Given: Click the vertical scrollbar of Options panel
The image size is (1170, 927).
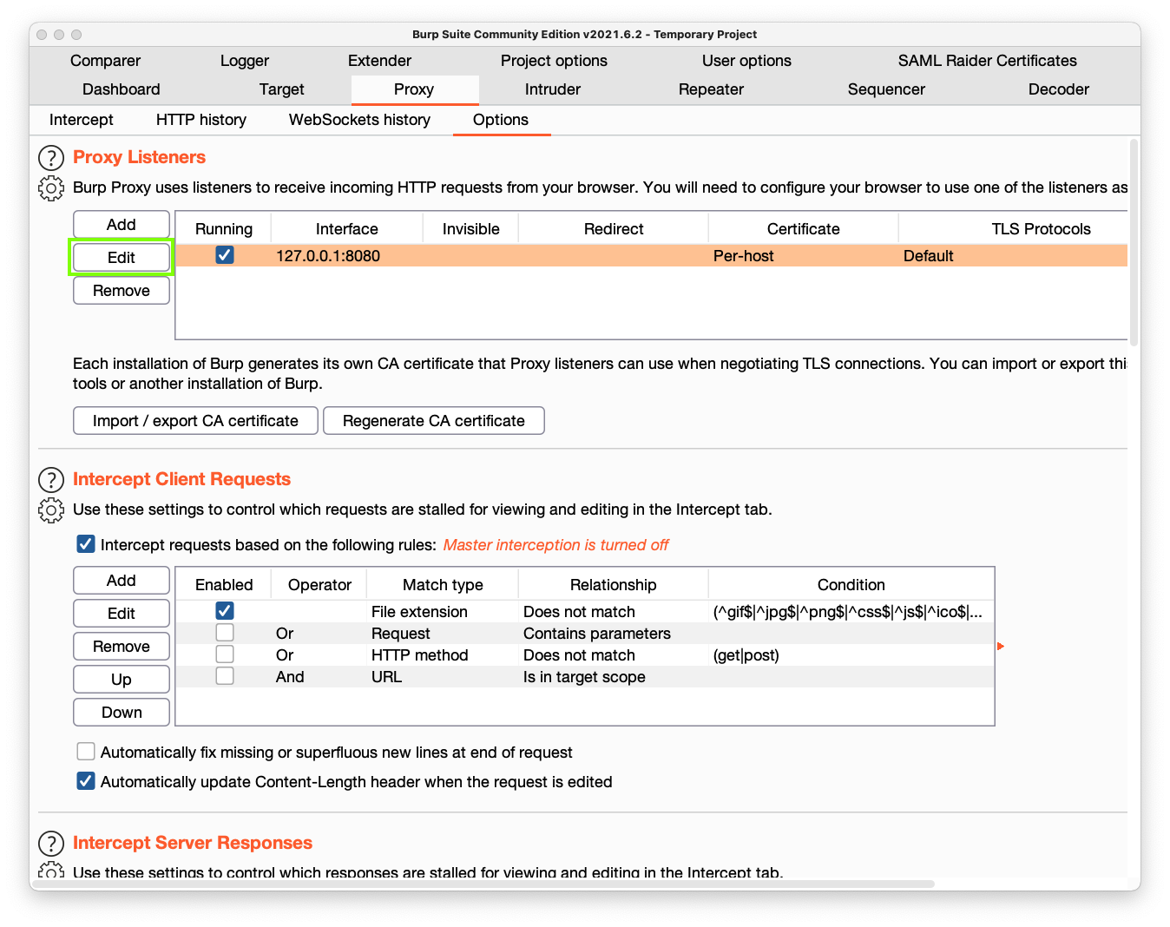Looking at the screenshot, I should point(1134,243).
